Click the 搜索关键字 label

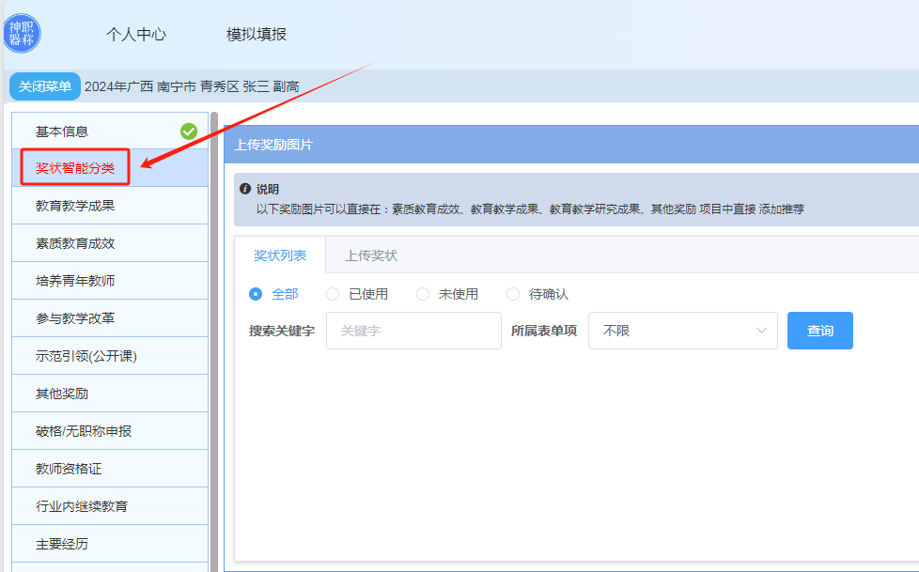click(x=282, y=331)
